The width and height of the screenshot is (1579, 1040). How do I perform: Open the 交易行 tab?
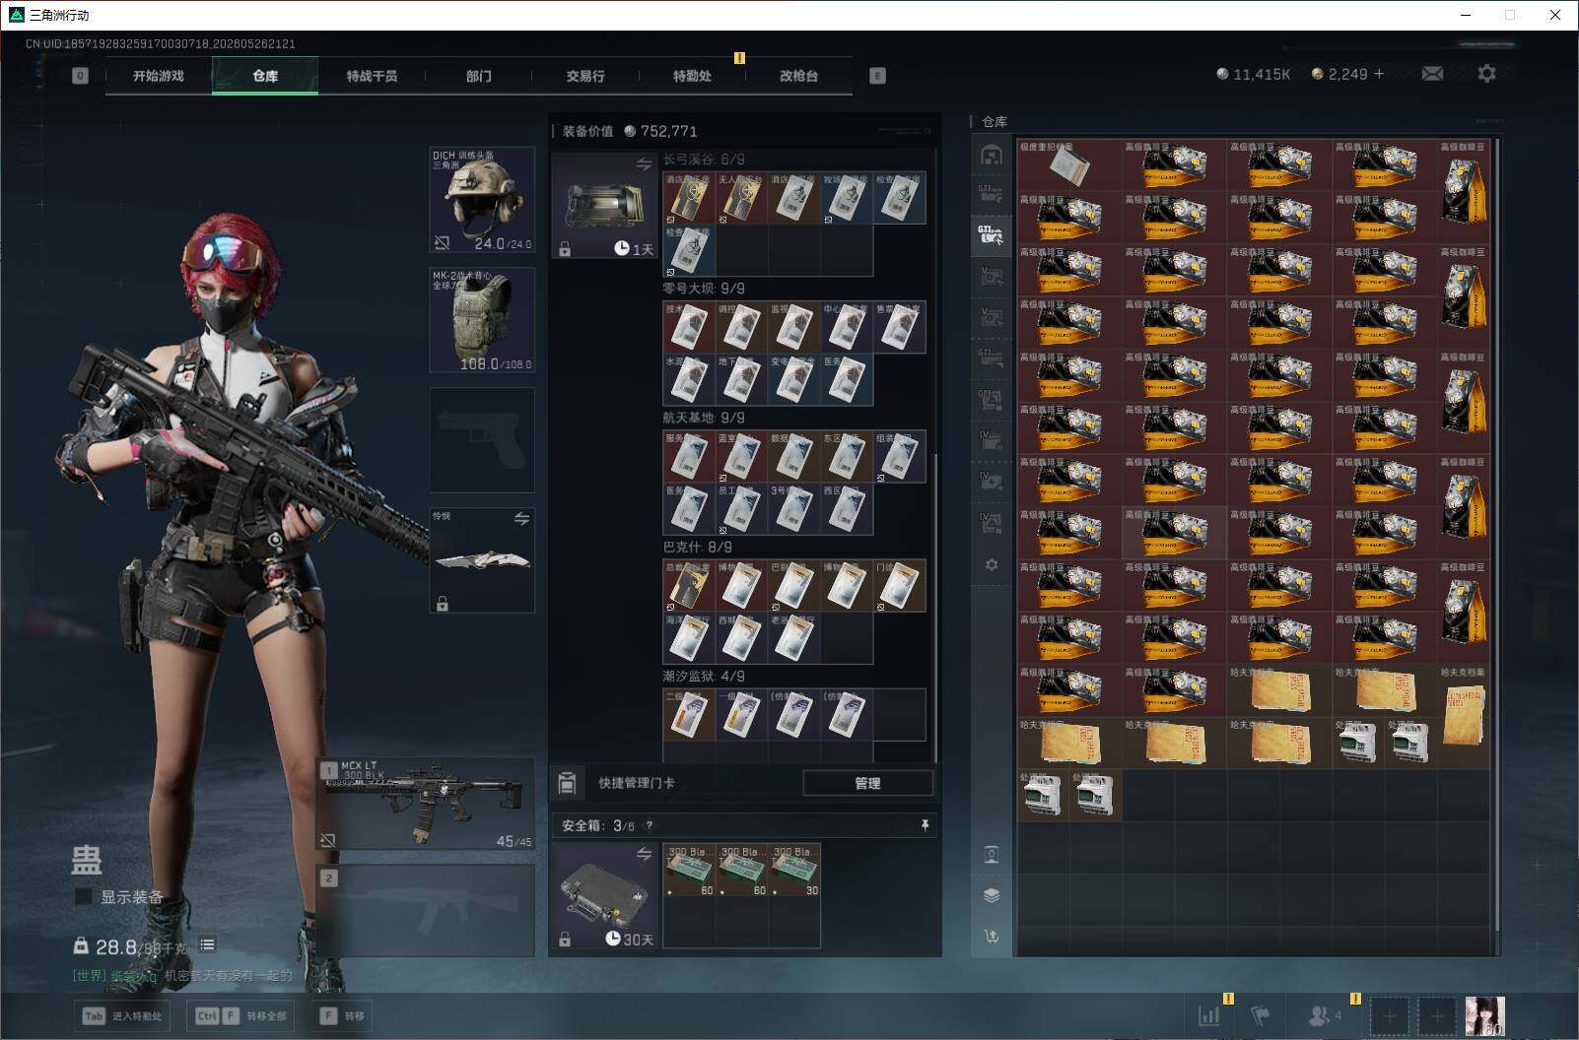pyautogui.click(x=584, y=76)
